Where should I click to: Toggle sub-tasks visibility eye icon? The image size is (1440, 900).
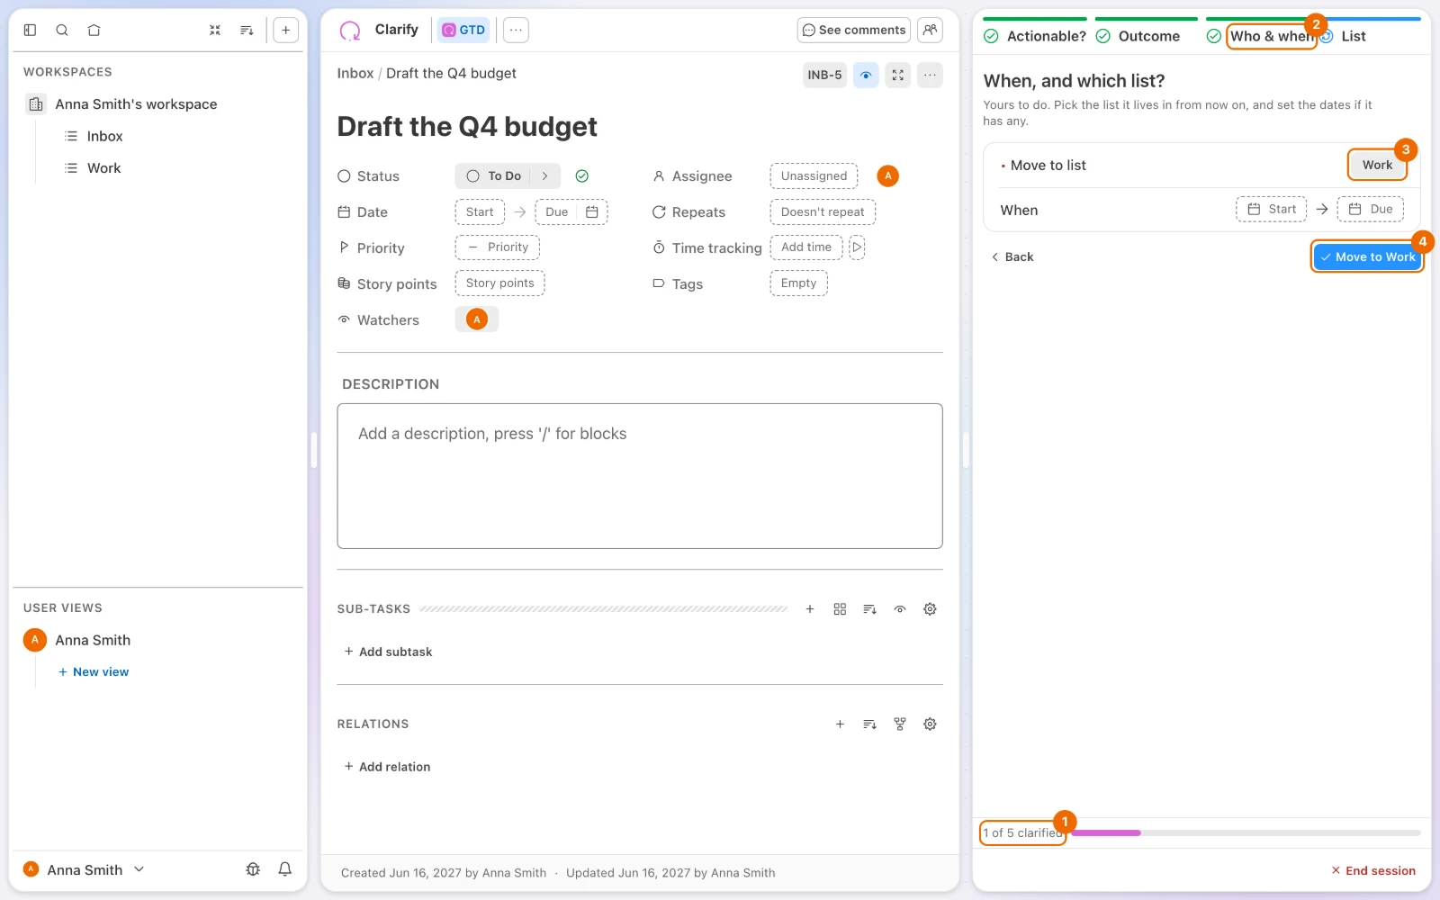coord(900,609)
